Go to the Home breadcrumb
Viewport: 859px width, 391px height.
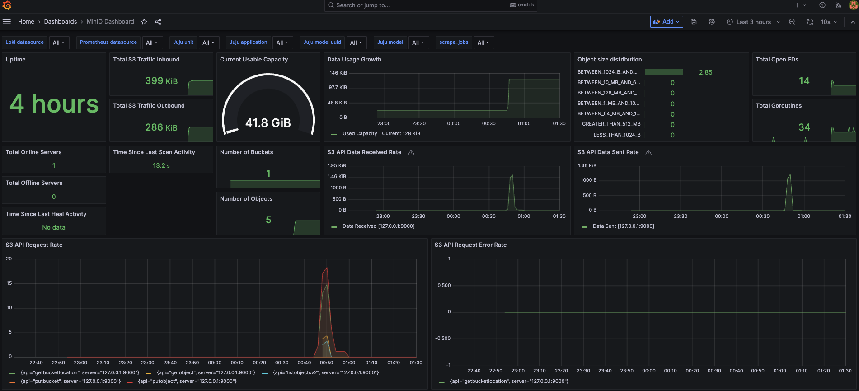pos(26,22)
